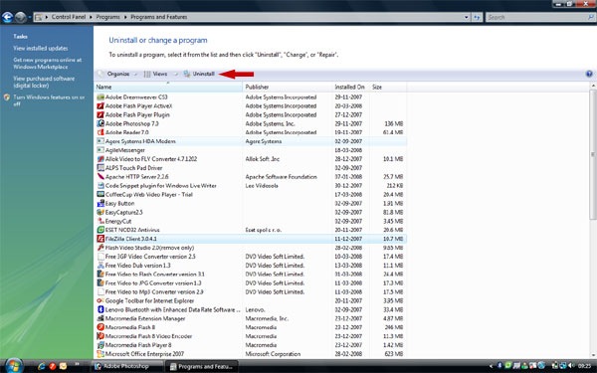Open the recent pages dropdown beside Forward
This screenshot has height=373, width=597.
(x=30, y=17)
